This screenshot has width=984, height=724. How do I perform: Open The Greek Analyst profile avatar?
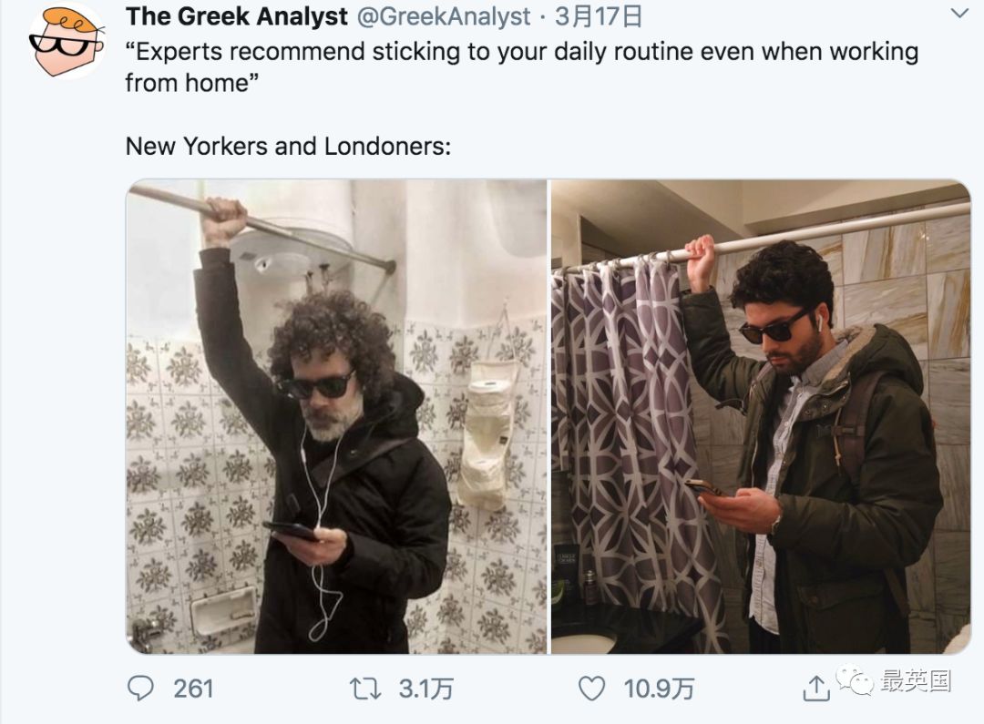[x=66, y=43]
